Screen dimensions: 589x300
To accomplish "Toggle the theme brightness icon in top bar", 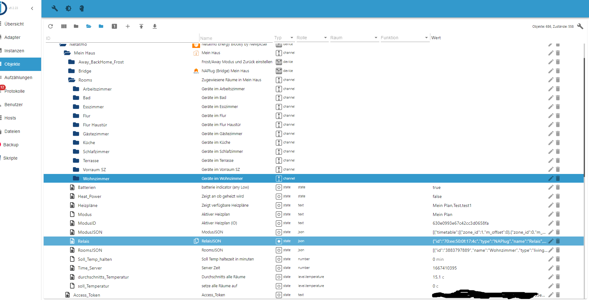I will pyautogui.click(x=68, y=8).
